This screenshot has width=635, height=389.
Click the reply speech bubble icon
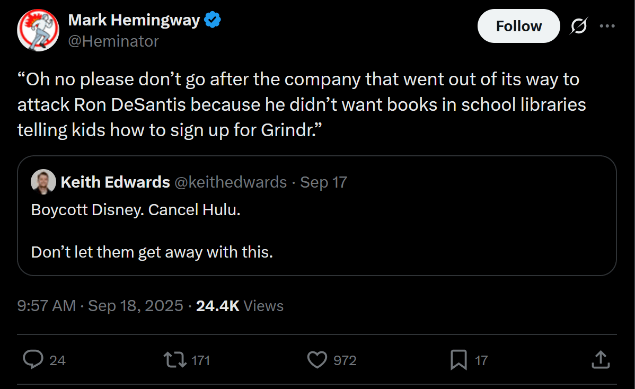[x=33, y=359]
